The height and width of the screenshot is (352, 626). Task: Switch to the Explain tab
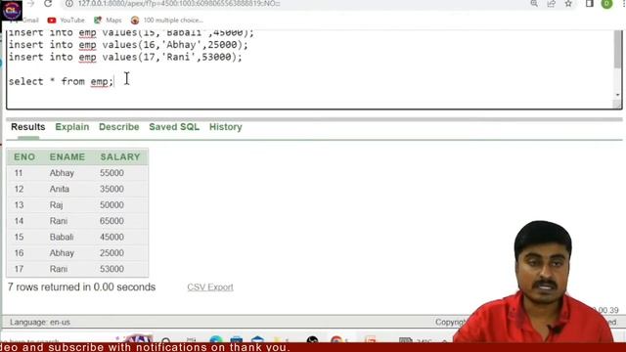click(x=72, y=127)
